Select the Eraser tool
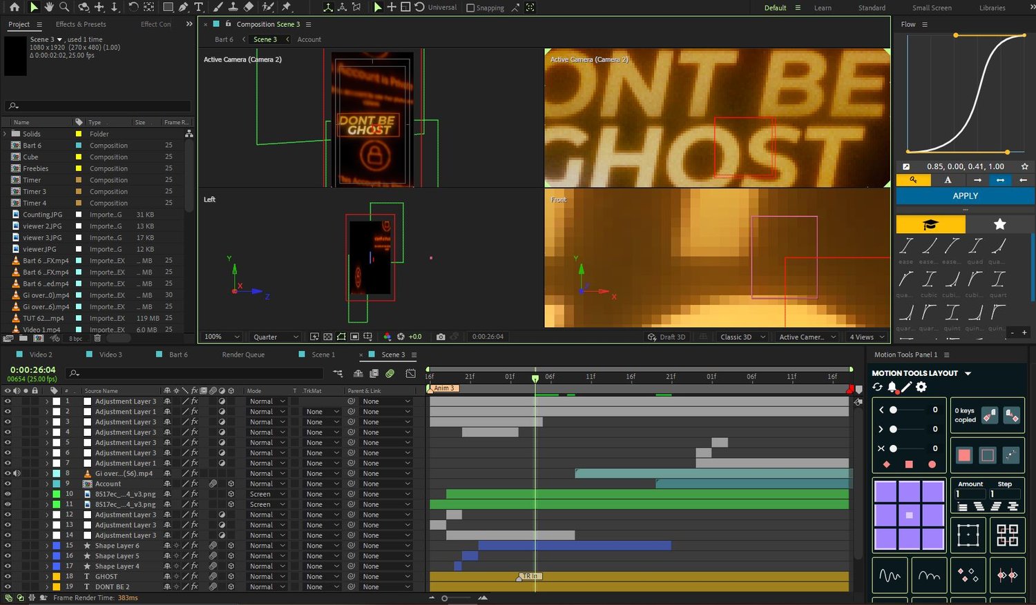The height and width of the screenshot is (605, 1036). pos(249,7)
